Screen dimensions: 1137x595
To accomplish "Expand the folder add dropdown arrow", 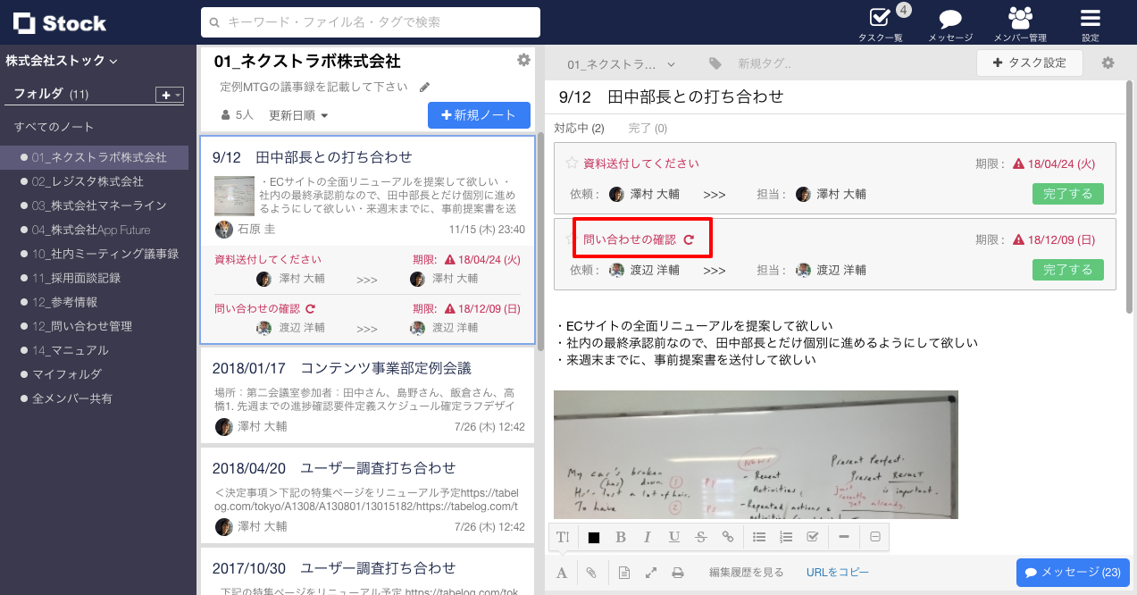I will coord(176,94).
